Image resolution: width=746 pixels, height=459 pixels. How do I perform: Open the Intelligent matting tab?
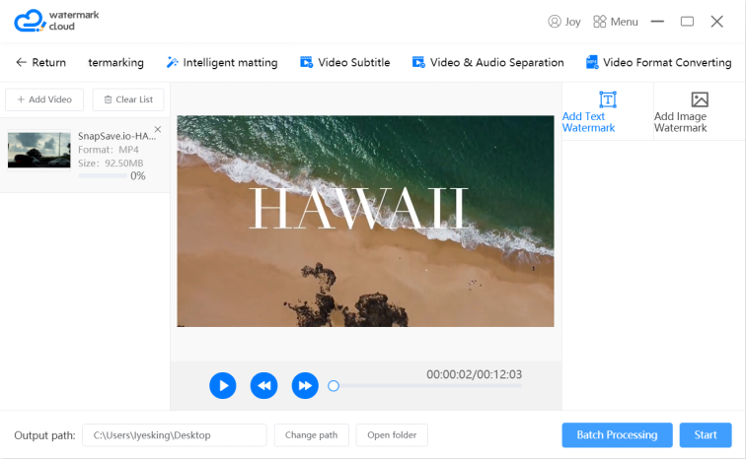222,62
